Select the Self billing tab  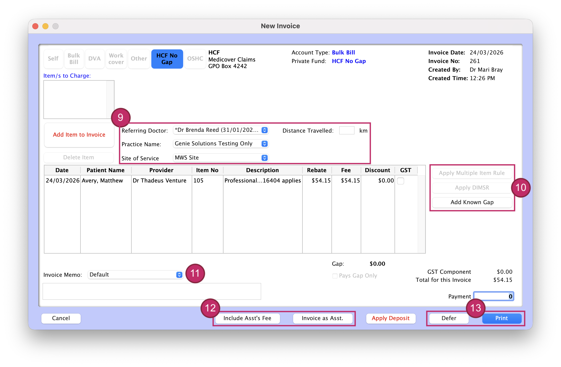53,59
